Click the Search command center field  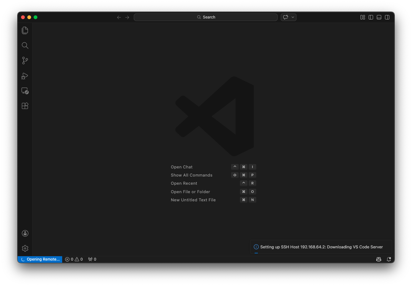click(206, 17)
